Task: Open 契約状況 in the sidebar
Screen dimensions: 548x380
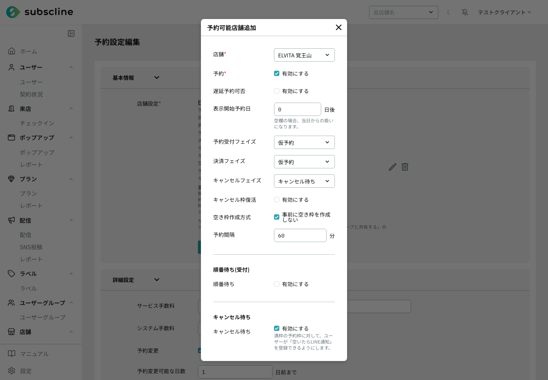Action: (x=31, y=94)
